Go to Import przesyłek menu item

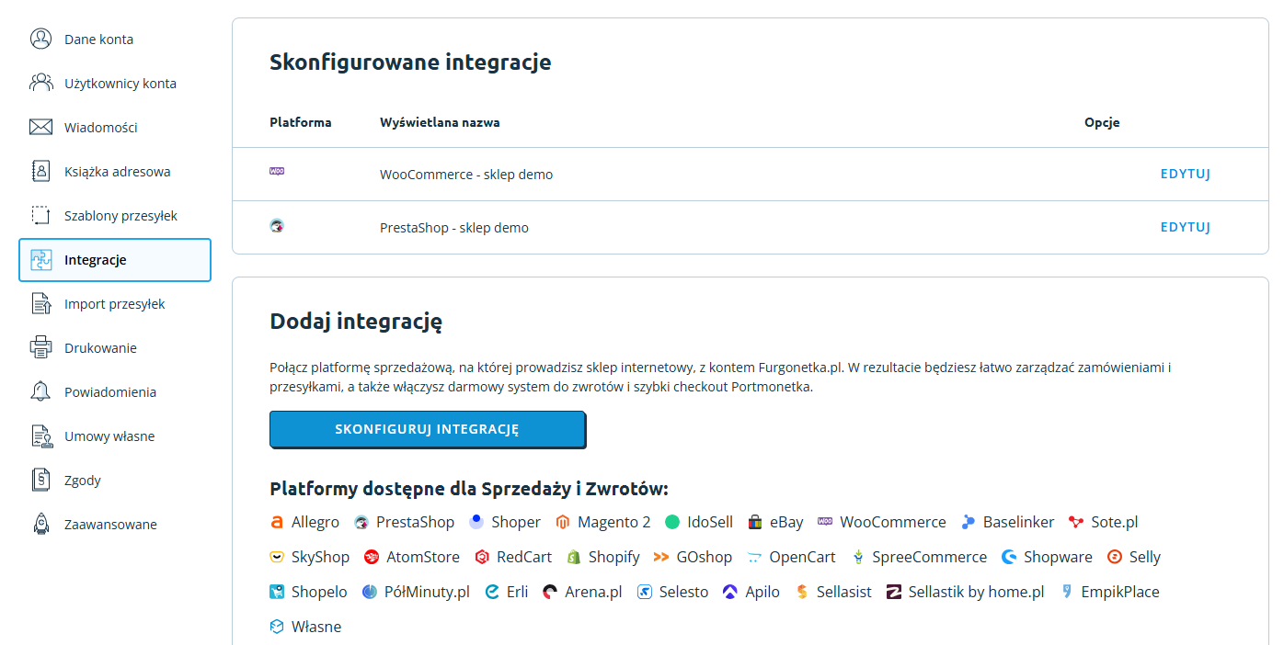(114, 304)
